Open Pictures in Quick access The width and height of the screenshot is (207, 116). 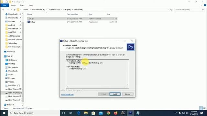tap(12, 22)
